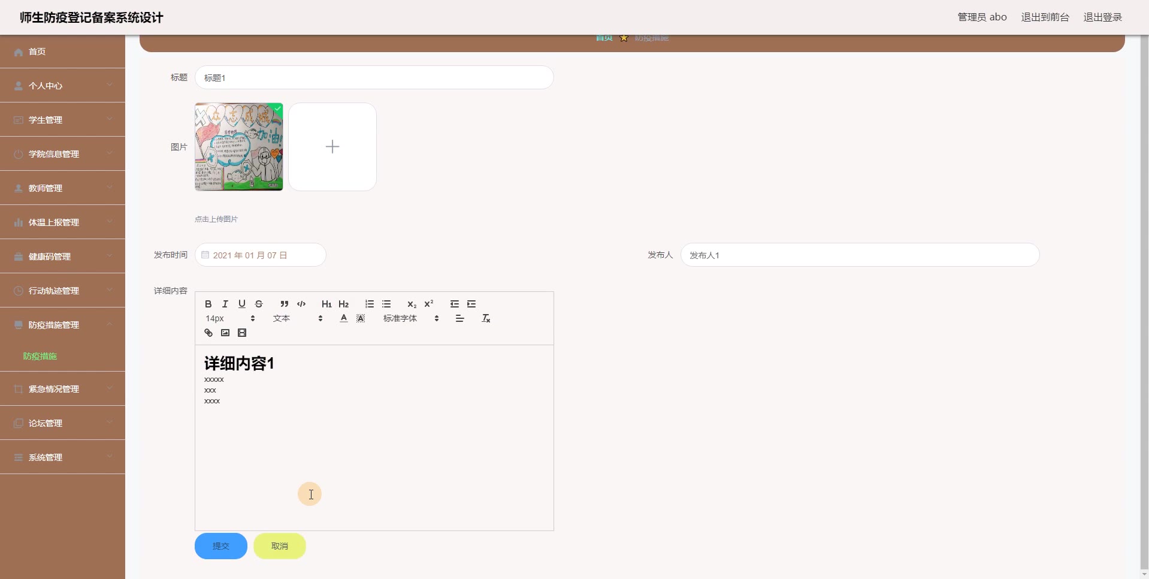Screen dimensions: 1149x579
Task: Open the text background color picker
Action: (x=361, y=318)
